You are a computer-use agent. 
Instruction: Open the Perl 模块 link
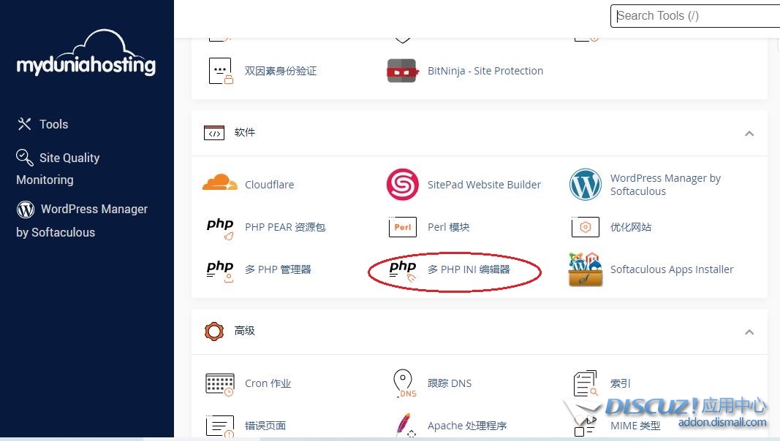click(449, 228)
